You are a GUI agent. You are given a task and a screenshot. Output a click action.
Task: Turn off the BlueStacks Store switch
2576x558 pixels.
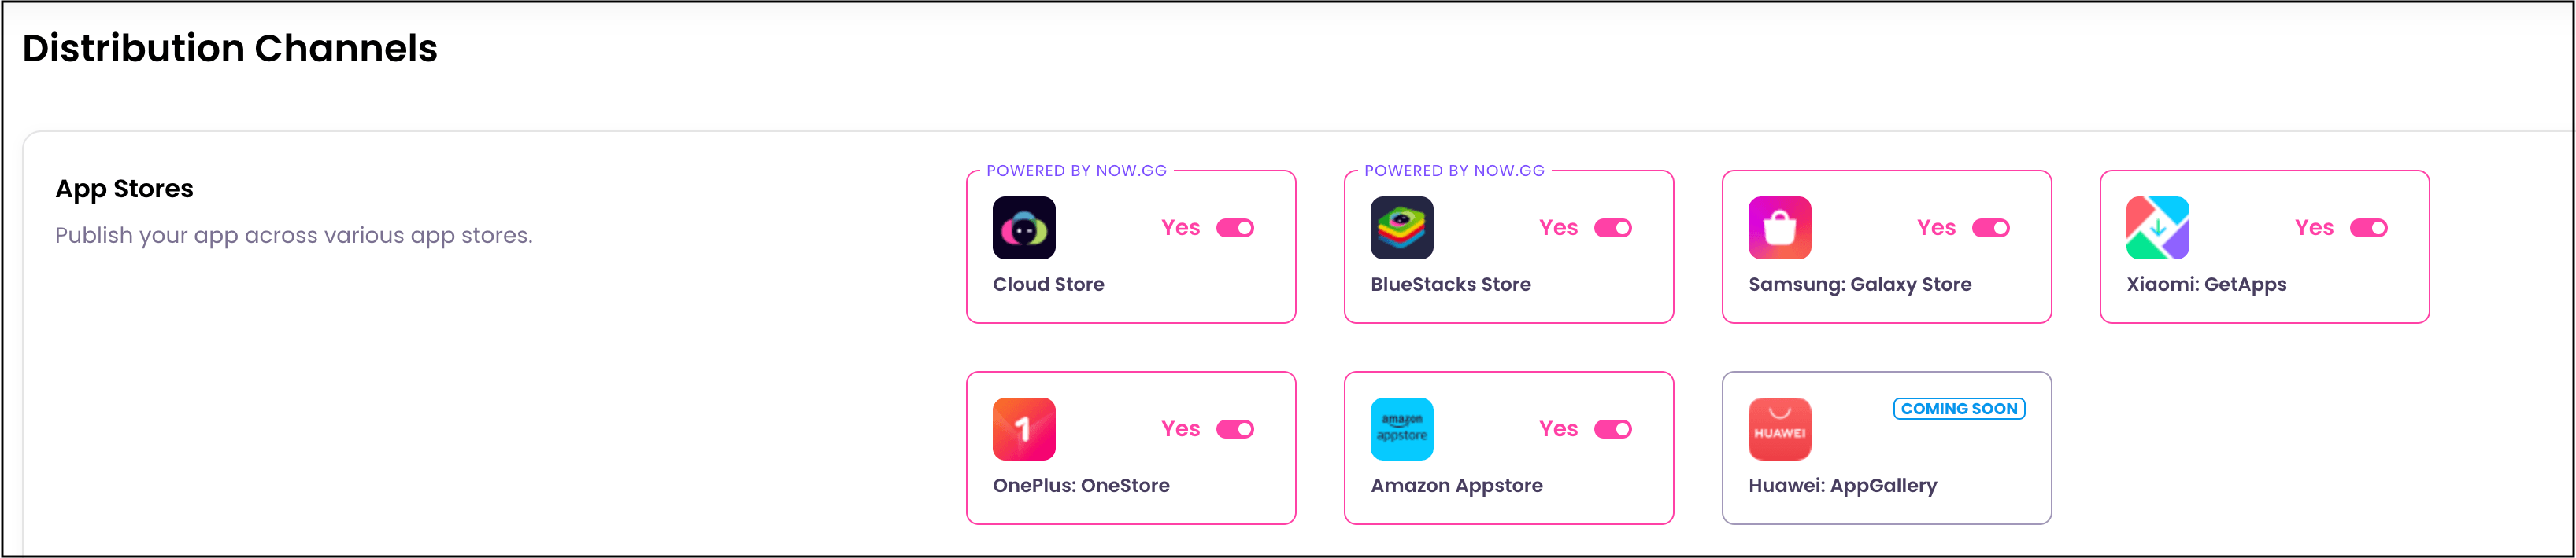tap(1613, 229)
